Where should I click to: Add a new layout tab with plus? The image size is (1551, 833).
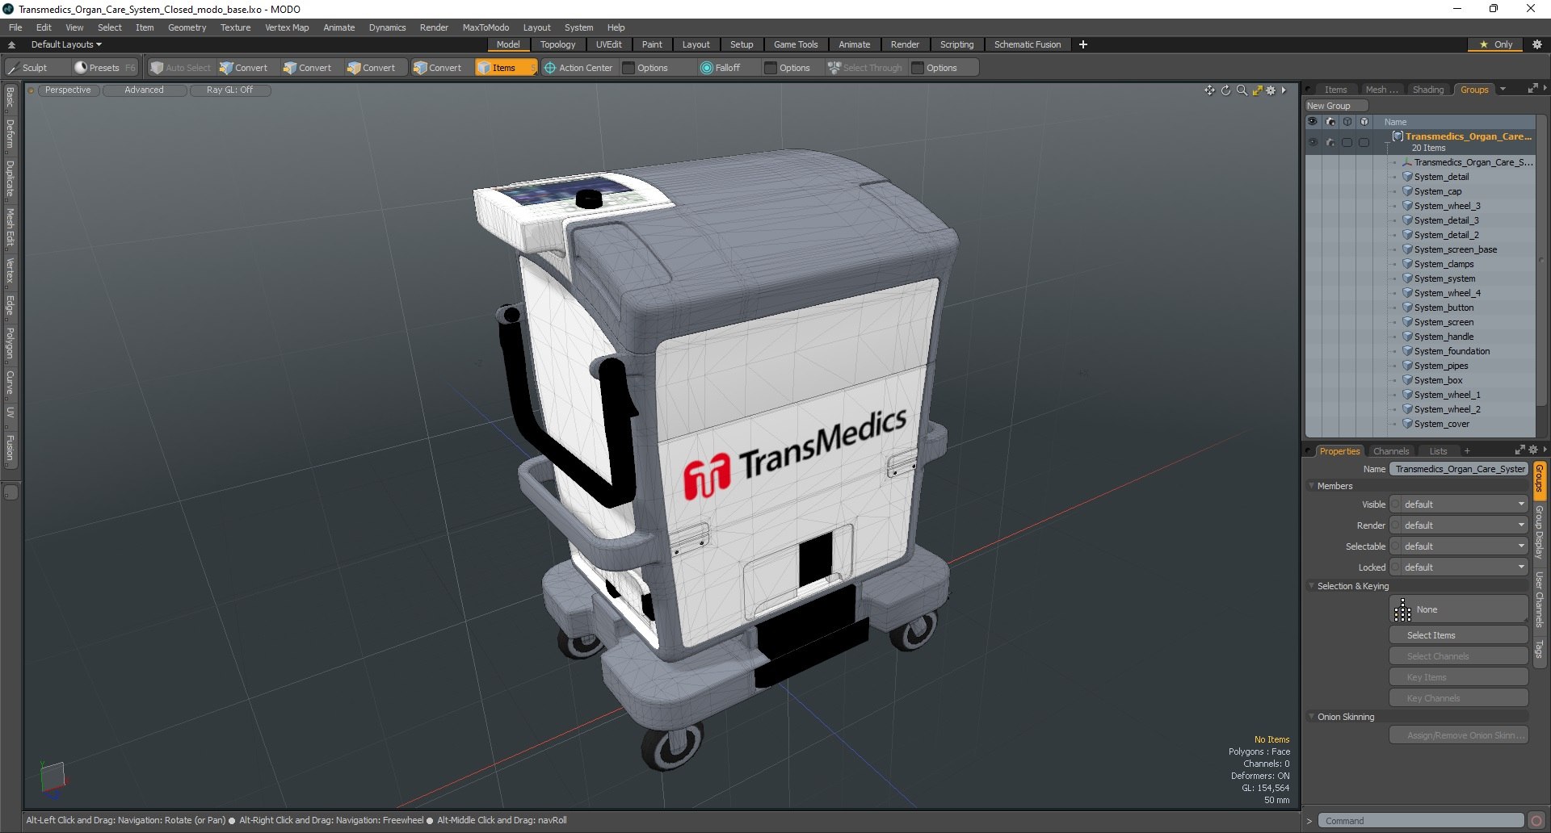1083,44
